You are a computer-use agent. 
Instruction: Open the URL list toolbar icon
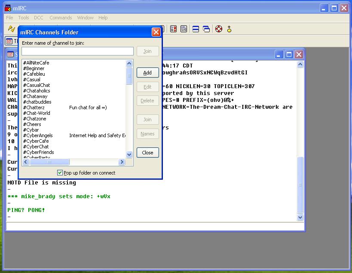(184, 29)
